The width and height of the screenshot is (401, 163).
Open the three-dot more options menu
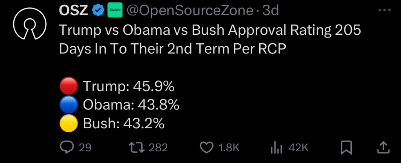385,11
